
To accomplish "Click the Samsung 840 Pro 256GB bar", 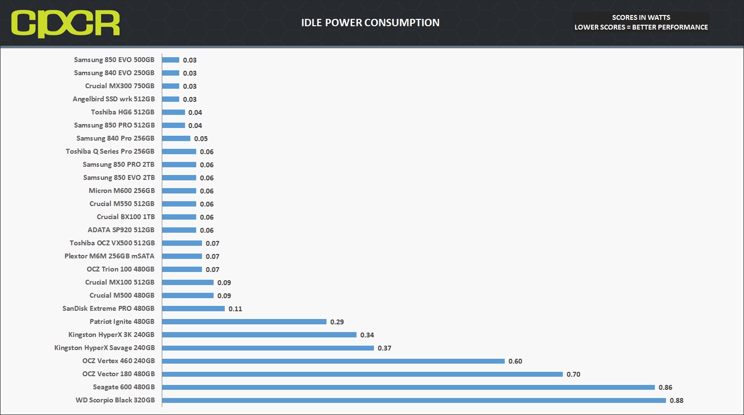I will (x=176, y=139).
